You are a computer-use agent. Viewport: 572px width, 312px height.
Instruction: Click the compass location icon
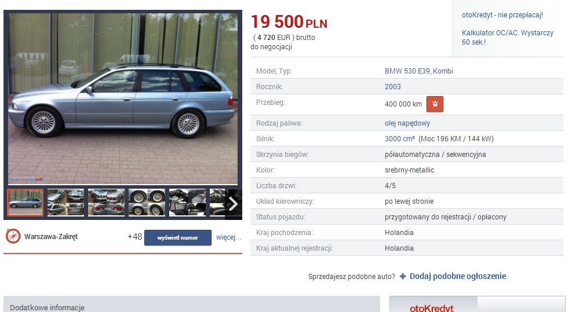13,236
